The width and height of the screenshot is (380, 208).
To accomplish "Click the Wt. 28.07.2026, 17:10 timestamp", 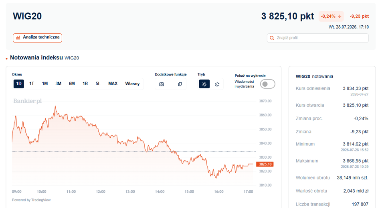I will click(x=348, y=27).
